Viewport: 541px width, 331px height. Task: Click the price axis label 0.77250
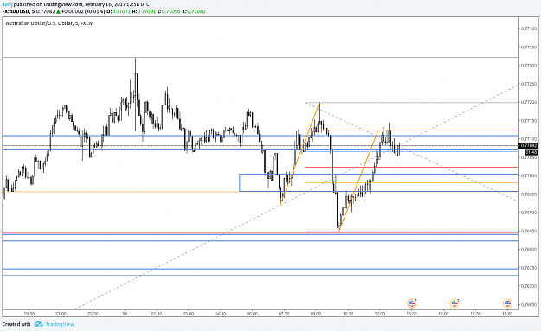coord(529,84)
